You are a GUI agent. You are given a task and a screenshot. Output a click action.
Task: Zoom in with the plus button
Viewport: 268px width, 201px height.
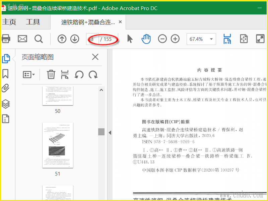coord(175,39)
